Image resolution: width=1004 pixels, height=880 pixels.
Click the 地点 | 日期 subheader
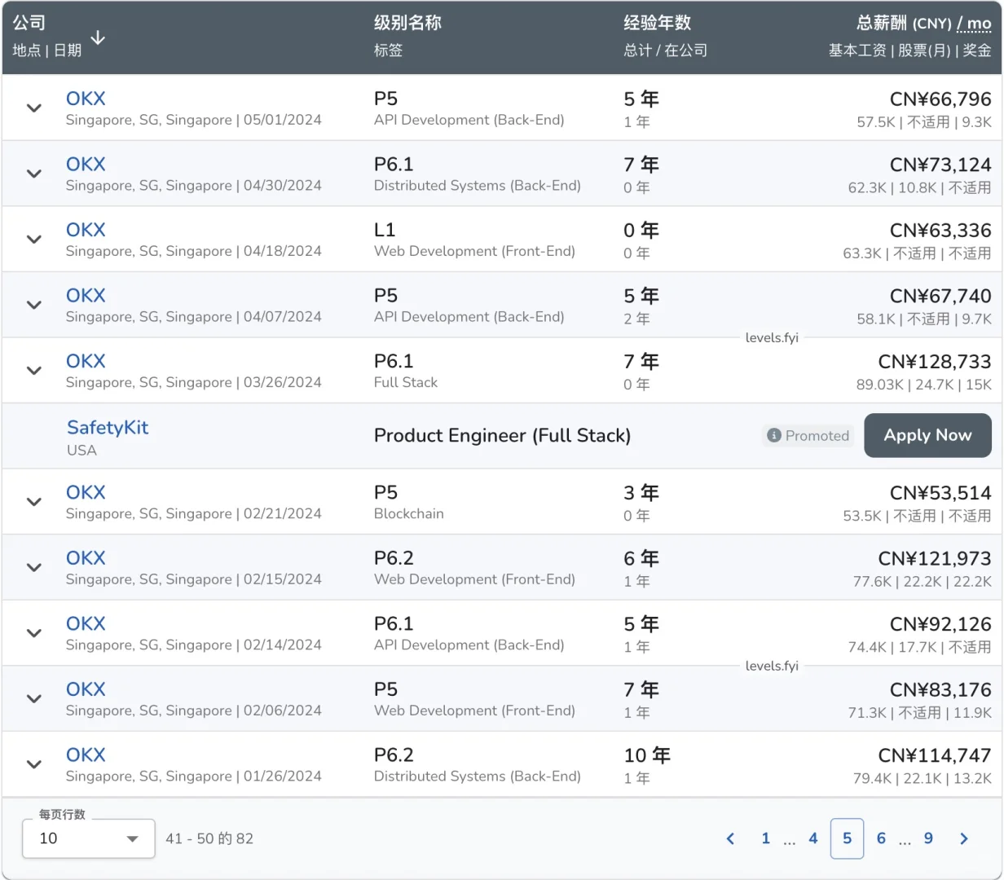(x=47, y=51)
